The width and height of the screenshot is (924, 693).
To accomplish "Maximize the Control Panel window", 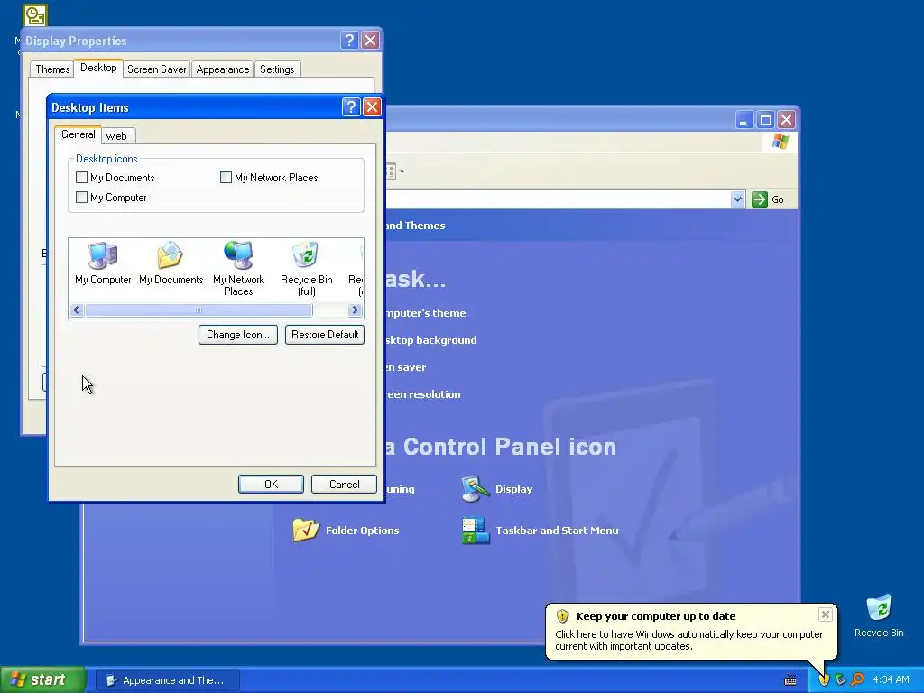I will 765,120.
